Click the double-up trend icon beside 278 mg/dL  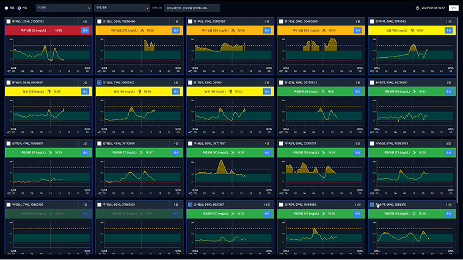tap(141, 30)
